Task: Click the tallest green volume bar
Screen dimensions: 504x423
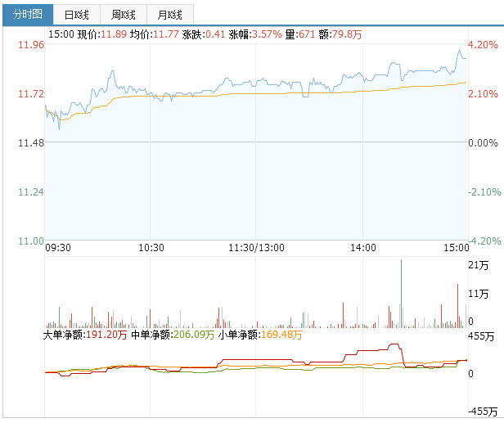Action: click(402, 293)
